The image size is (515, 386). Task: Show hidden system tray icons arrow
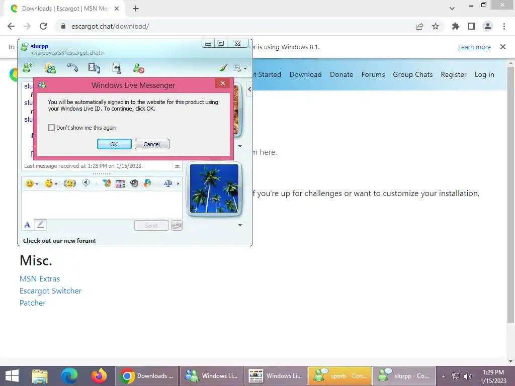point(444,376)
